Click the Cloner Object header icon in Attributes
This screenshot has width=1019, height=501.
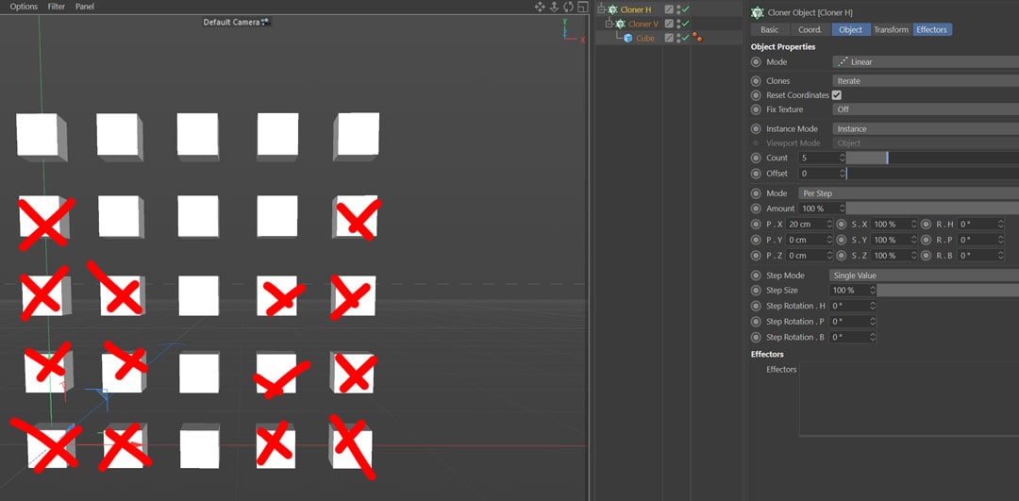757,12
